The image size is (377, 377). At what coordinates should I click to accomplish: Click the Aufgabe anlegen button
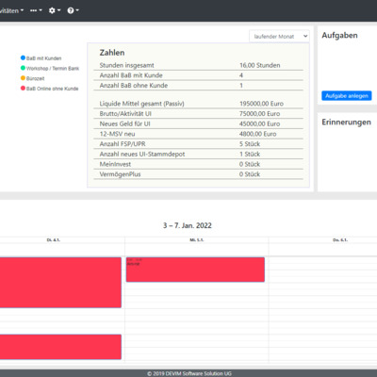[347, 96]
